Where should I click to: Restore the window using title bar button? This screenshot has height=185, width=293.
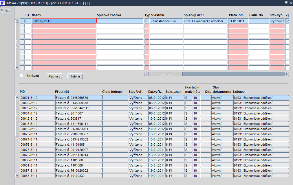(286, 3)
